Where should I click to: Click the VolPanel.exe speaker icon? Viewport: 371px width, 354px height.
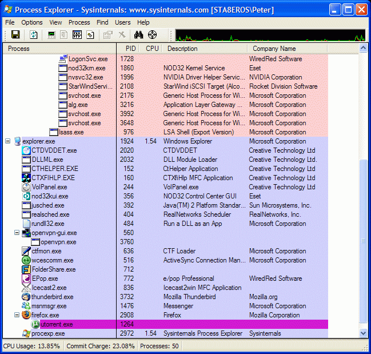[26, 187]
